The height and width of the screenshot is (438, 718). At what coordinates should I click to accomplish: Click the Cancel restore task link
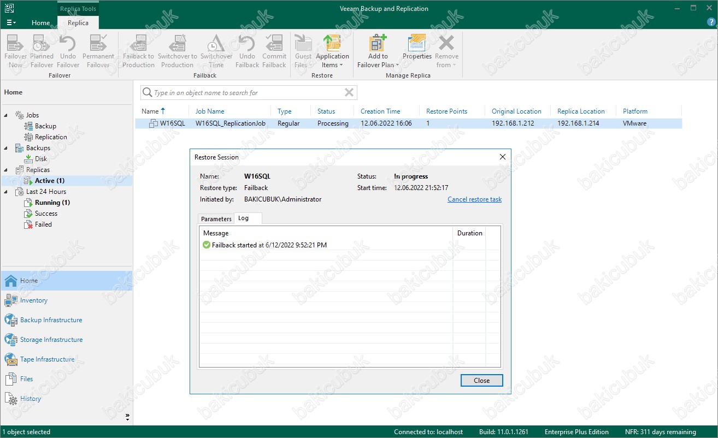474,199
